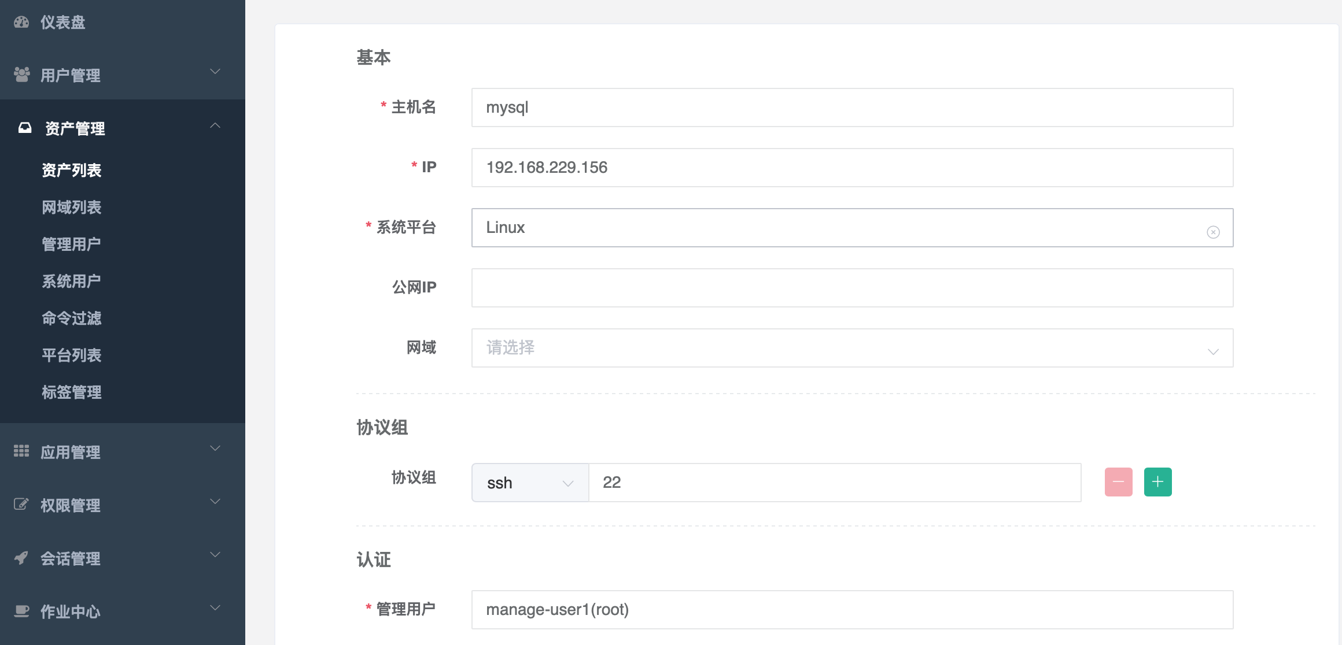
Task: Remove the ssh protocol row
Action: click(1118, 482)
